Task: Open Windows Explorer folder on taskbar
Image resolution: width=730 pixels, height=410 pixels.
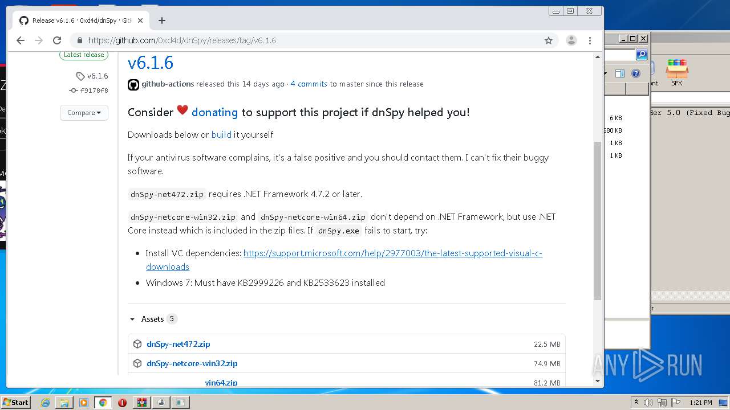Action: [64, 402]
